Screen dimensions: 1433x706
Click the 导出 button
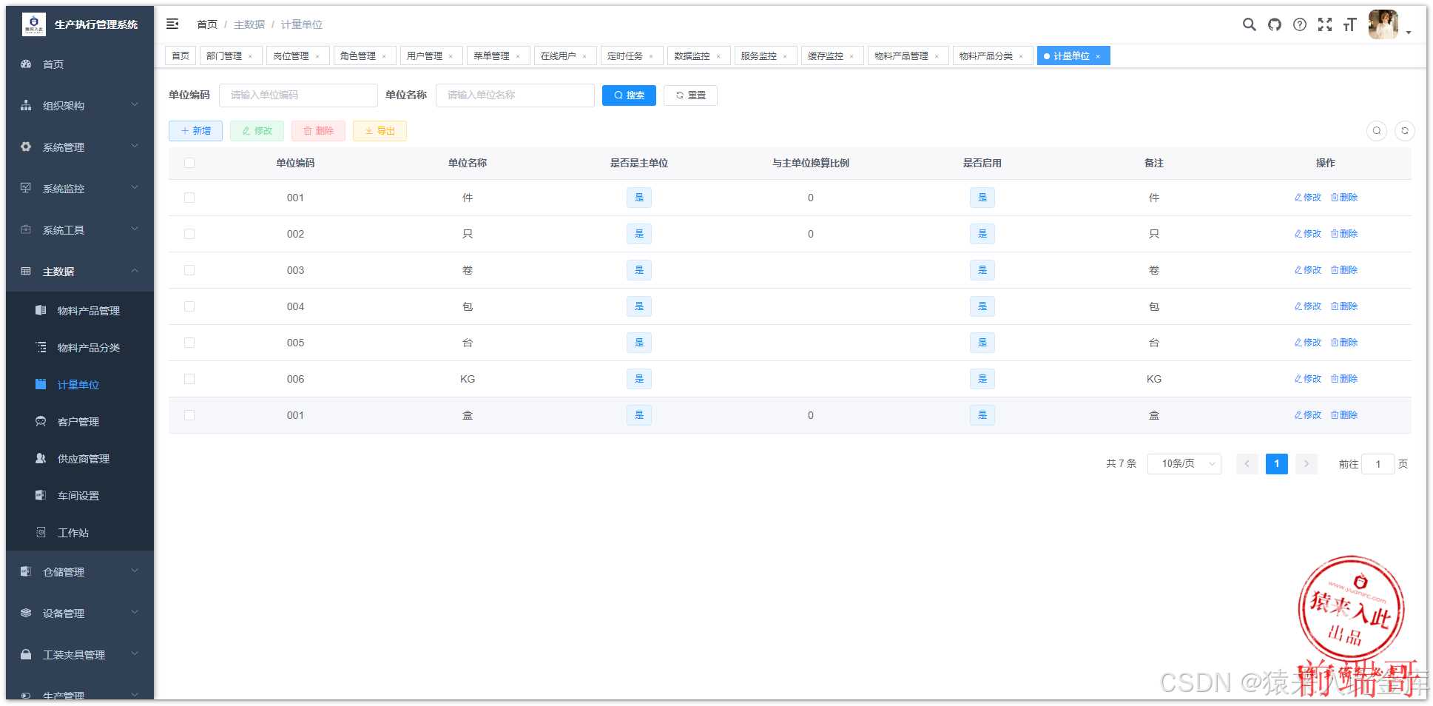pos(380,131)
